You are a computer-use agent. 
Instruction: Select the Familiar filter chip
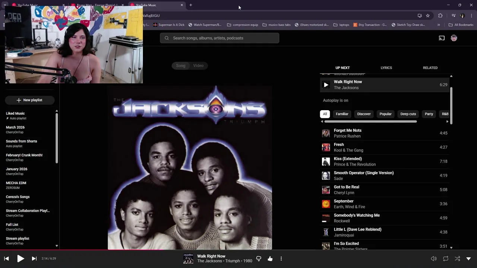click(342, 114)
